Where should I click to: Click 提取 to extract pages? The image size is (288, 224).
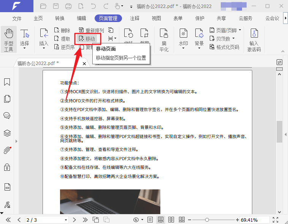click(x=62, y=39)
